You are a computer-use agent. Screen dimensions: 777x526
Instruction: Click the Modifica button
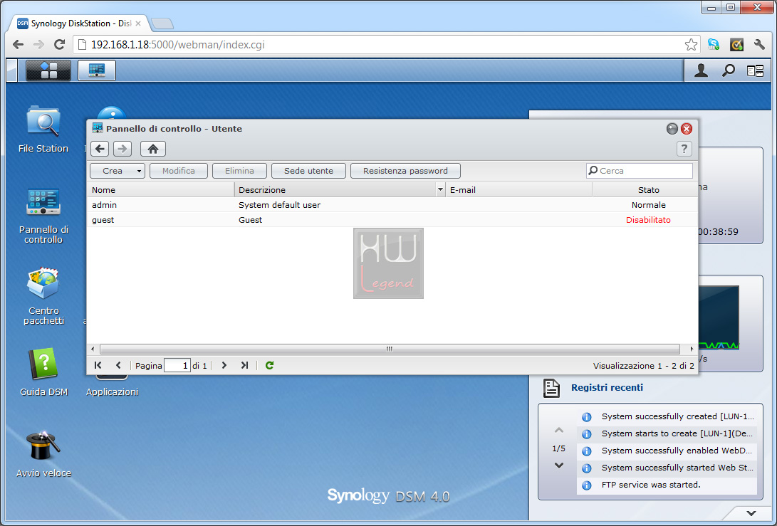point(178,171)
